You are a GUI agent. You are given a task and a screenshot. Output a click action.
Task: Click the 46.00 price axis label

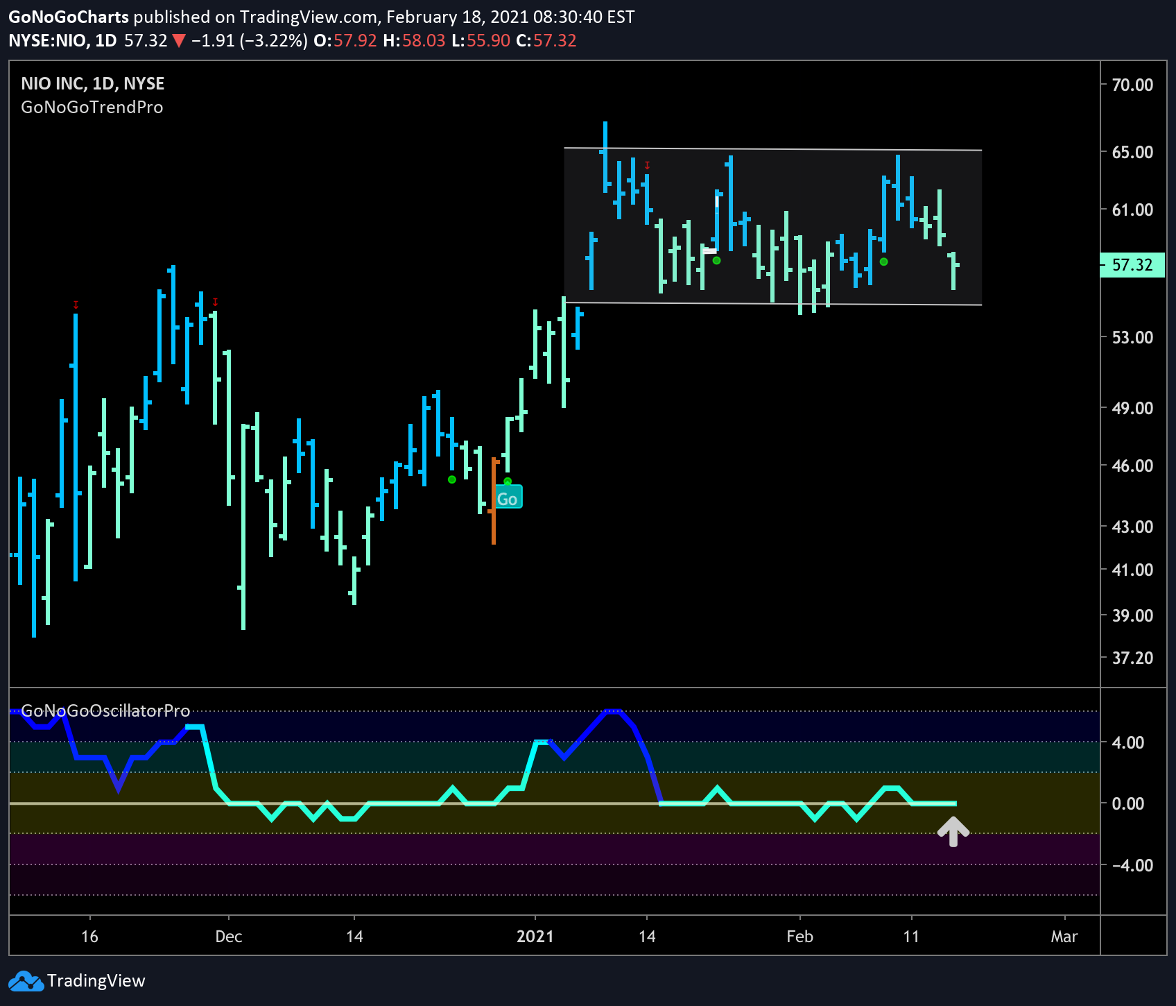[x=1132, y=466]
